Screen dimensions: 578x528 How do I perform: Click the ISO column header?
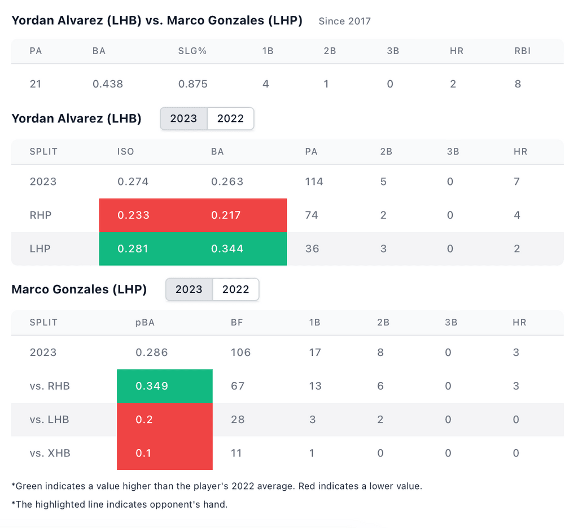point(125,152)
